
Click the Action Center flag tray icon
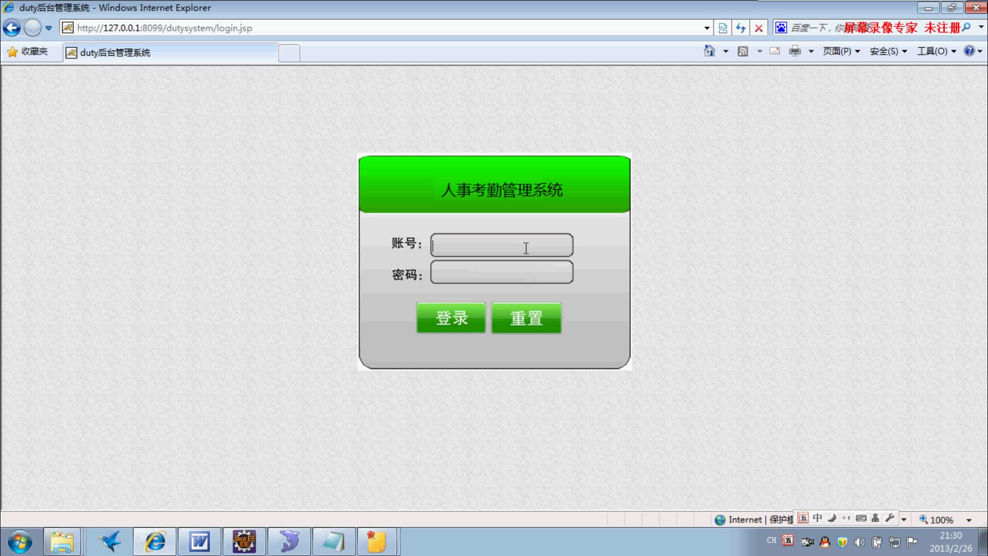912,542
